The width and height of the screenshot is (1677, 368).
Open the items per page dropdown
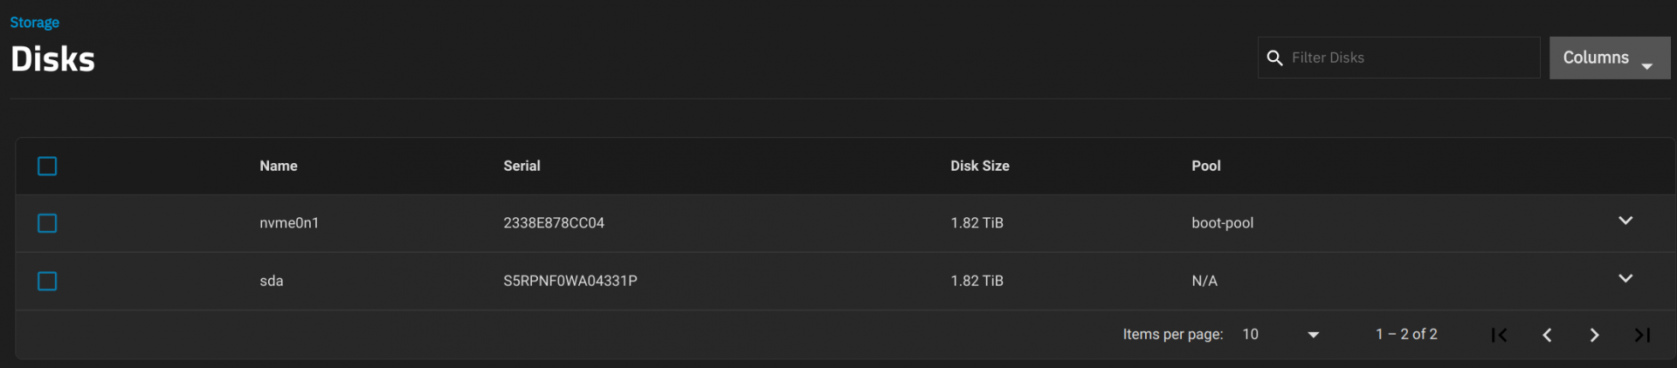pyautogui.click(x=1280, y=334)
